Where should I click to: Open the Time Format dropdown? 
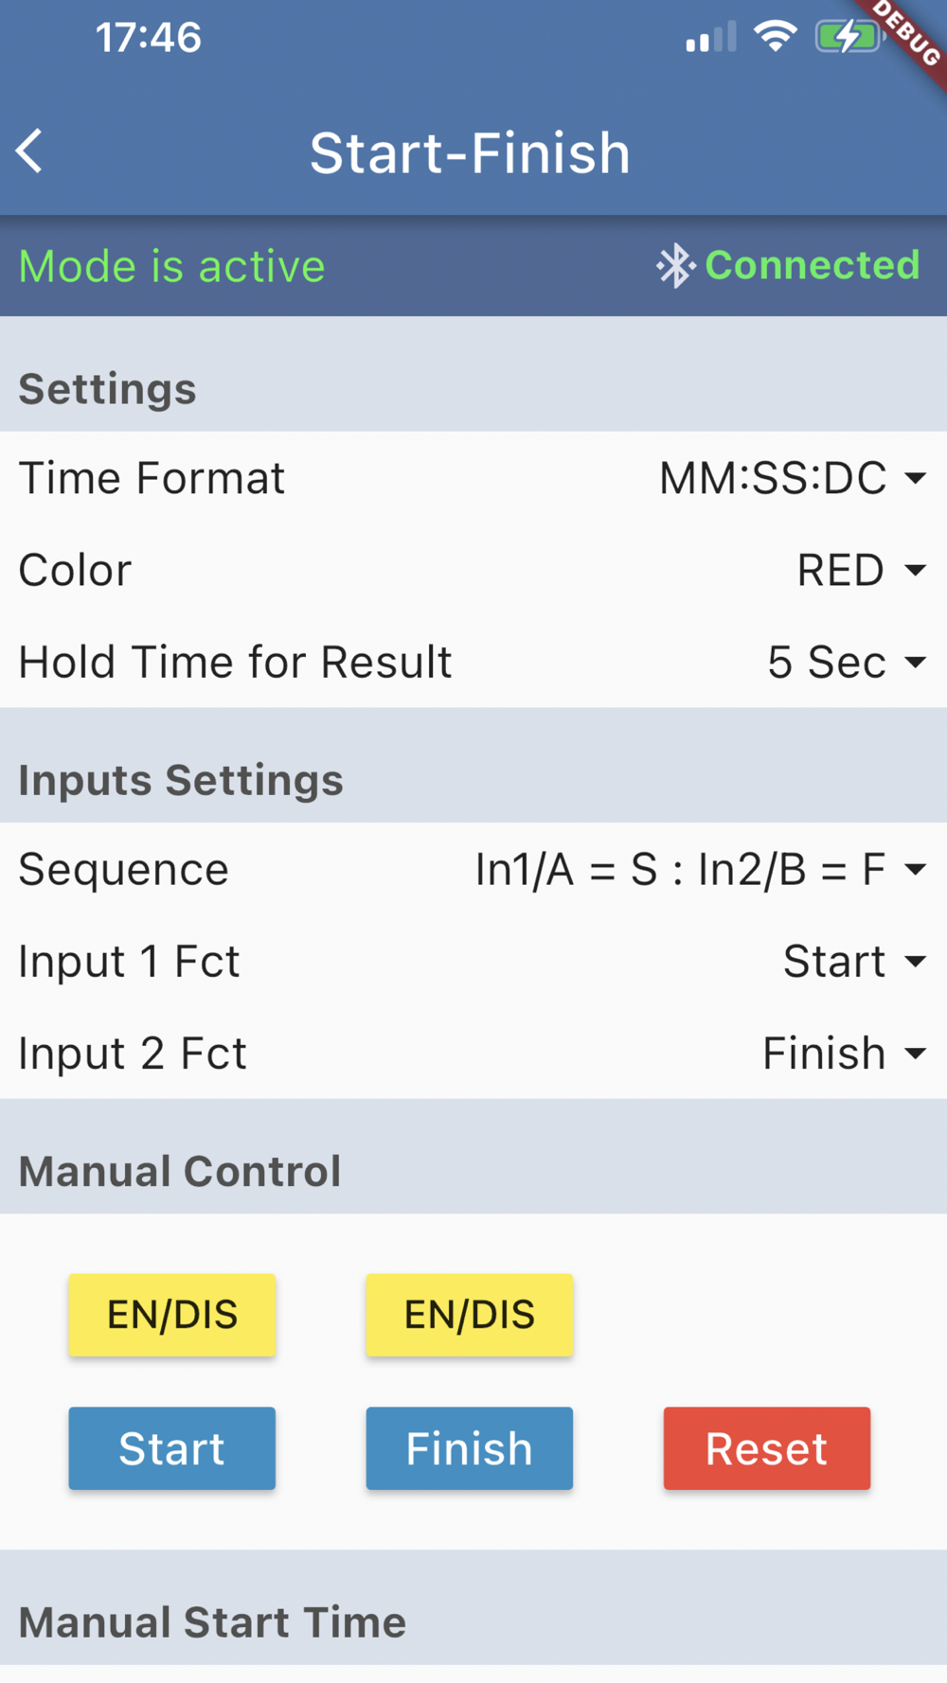click(x=793, y=478)
